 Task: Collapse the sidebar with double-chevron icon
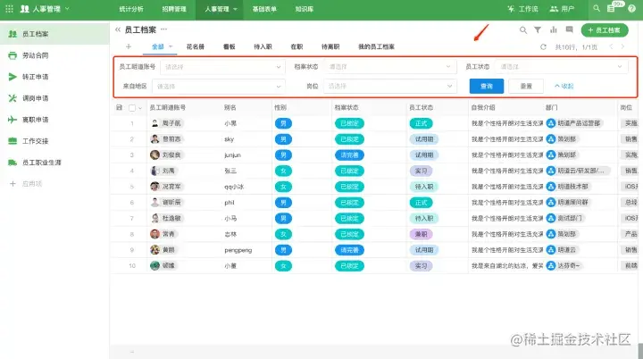tap(118, 29)
